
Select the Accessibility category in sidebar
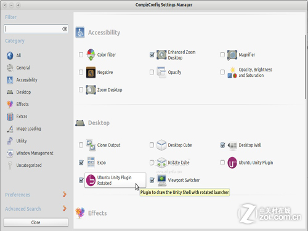point(26,80)
